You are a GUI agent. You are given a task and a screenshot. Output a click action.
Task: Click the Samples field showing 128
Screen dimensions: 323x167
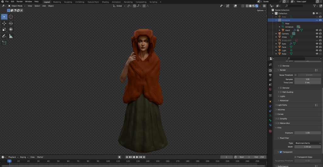click(x=307, y=79)
